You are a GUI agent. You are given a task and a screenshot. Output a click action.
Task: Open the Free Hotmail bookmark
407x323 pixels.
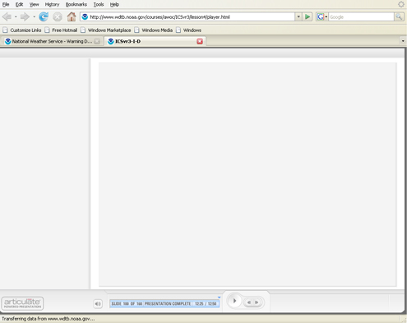[x=61, y=30]
